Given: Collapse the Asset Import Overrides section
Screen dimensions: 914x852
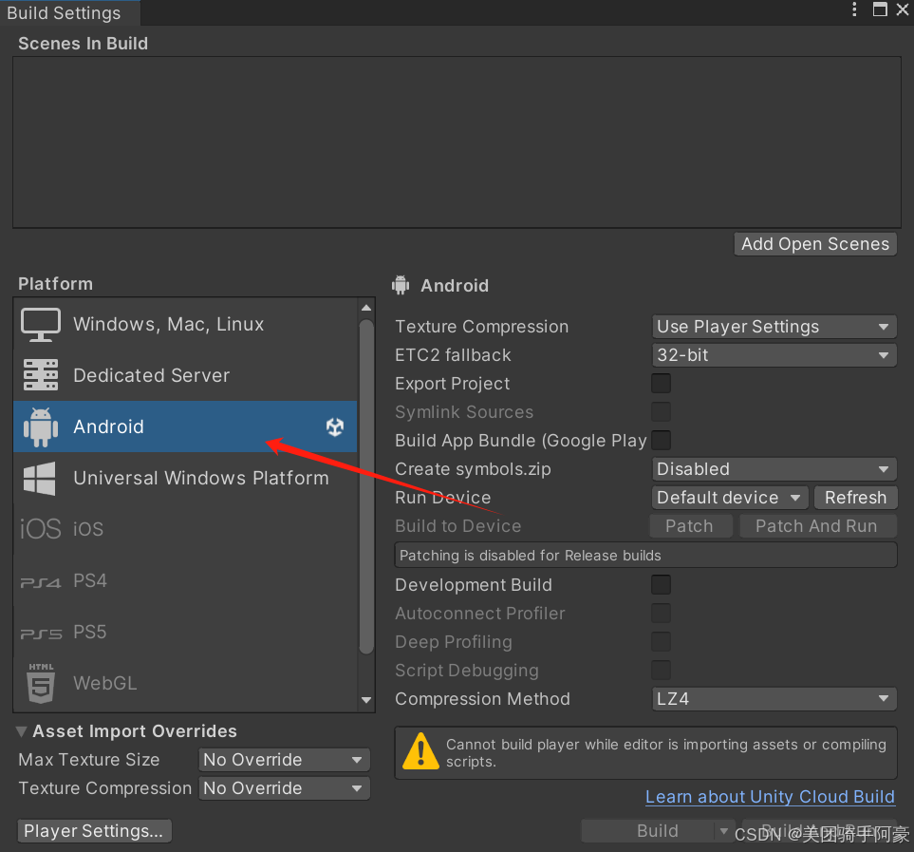Looking at the screenshot, I should (22, 731).
